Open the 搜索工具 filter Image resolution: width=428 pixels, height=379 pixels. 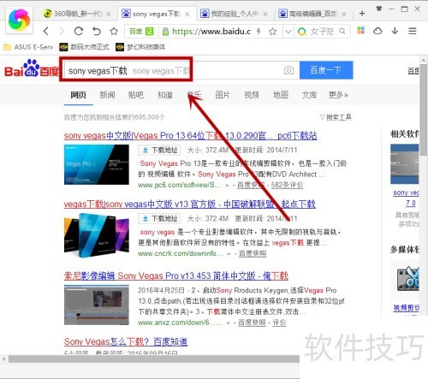336,117
